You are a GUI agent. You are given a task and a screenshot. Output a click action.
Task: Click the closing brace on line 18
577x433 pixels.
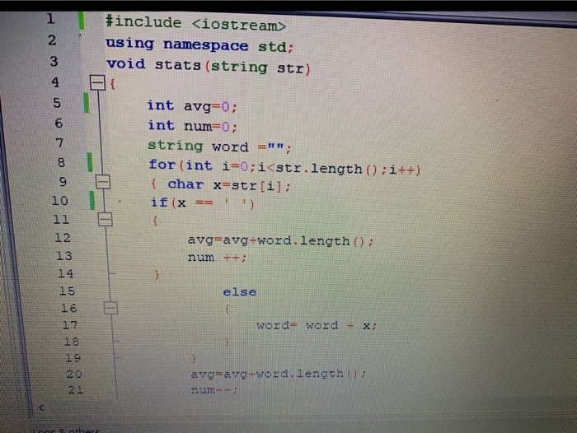tap(227, 342)
